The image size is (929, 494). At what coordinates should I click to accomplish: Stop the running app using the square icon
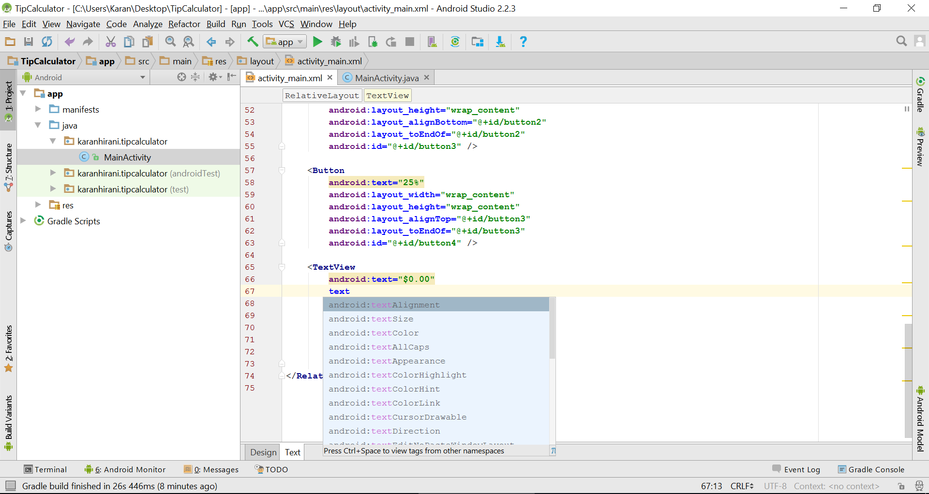[x=410, y=42]
